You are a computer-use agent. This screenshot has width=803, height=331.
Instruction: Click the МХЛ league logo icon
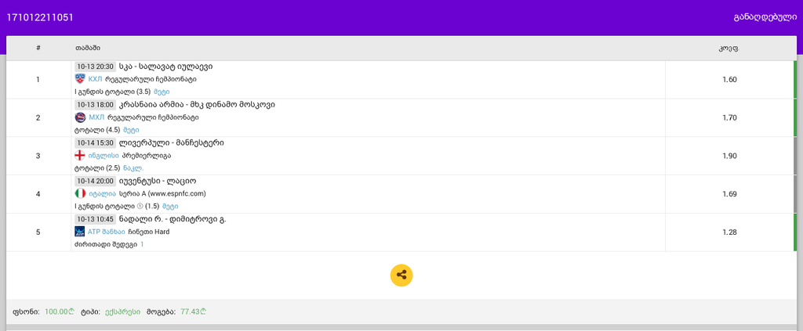pos(80,117)
